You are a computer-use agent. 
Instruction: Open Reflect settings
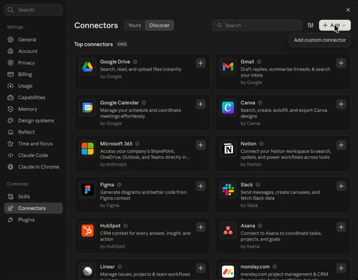point(33,132)
